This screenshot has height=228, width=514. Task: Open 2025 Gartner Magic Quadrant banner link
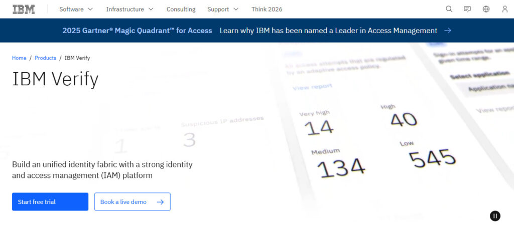pos(138,31)
